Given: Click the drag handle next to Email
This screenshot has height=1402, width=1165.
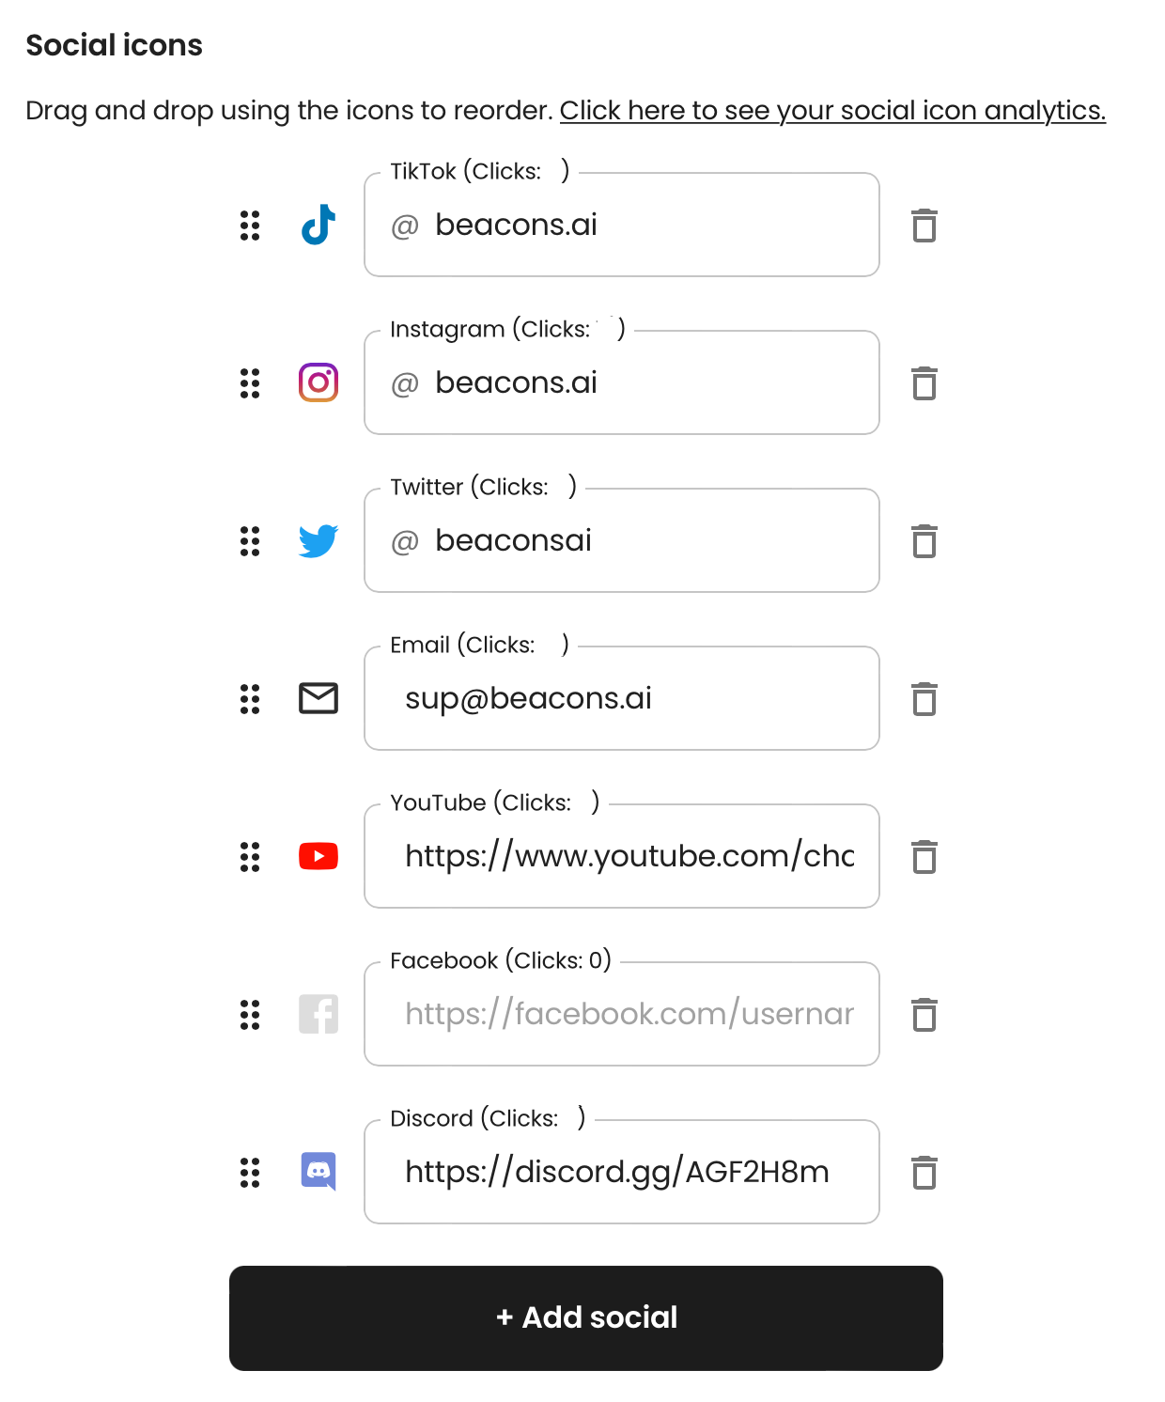Looking at the screenshot, I should pos(250,699).
